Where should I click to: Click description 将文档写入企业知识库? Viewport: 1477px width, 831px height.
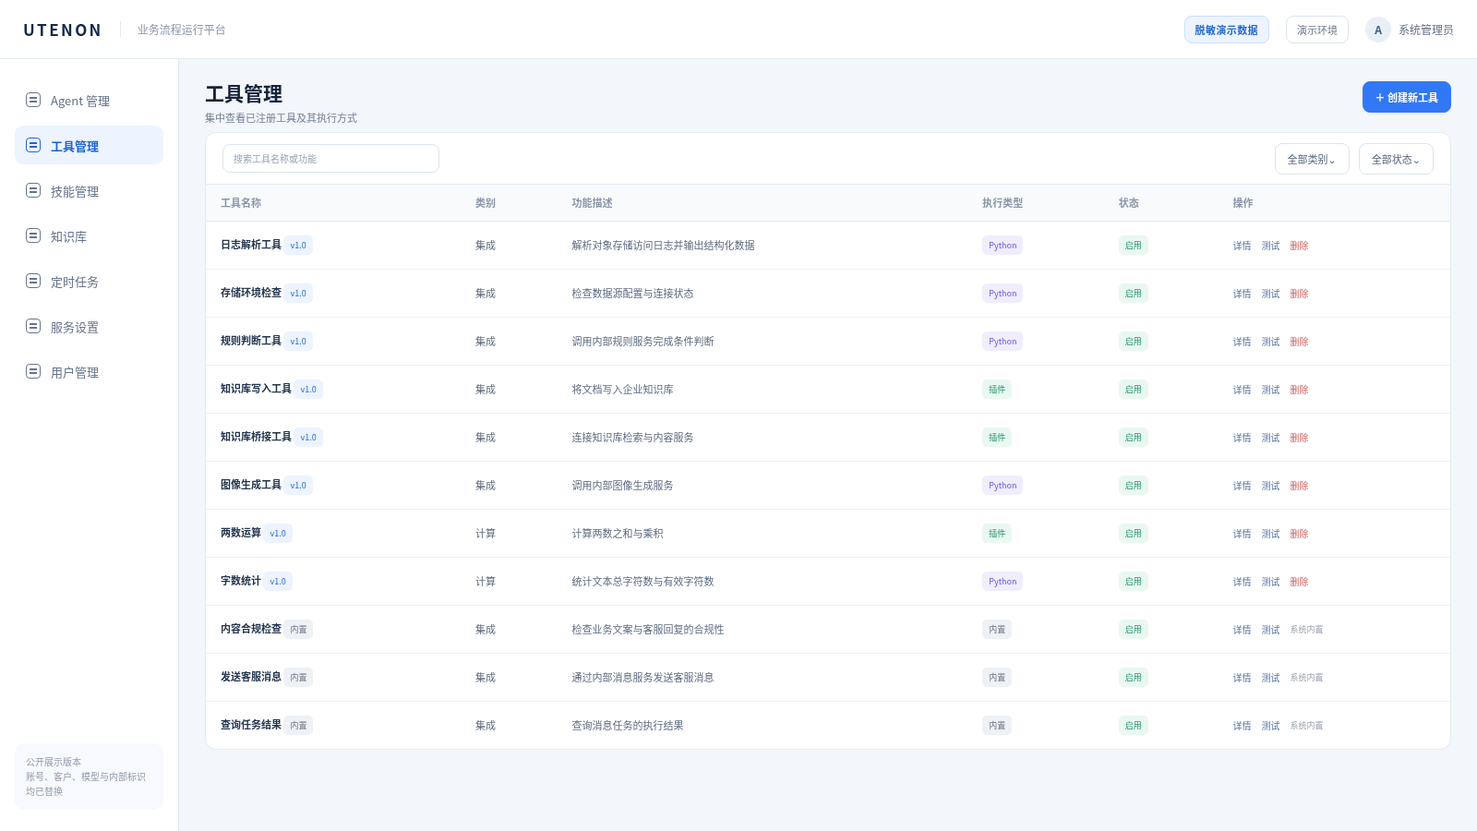coord(622,390)
